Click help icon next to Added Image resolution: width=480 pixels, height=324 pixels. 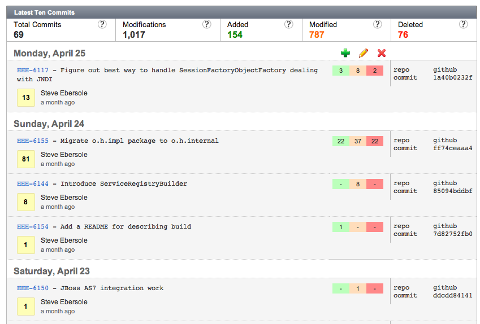click(x=288, y=24)
